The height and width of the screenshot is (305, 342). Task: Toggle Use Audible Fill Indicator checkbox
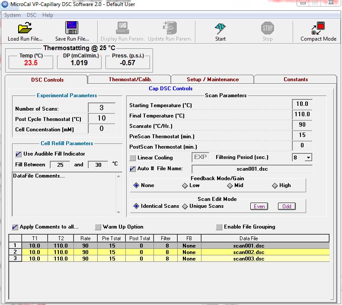pyautogui.click(x=18, y=154)
